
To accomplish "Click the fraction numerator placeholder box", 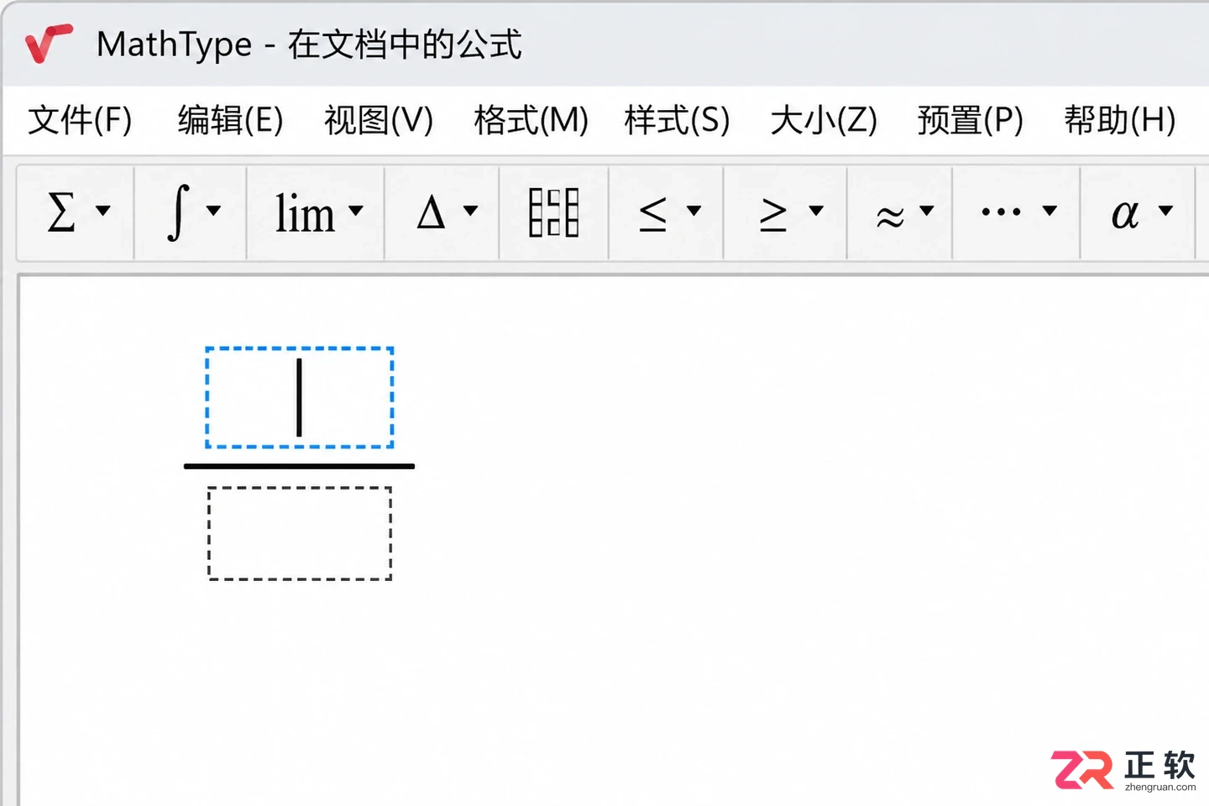I will point(300,397).
